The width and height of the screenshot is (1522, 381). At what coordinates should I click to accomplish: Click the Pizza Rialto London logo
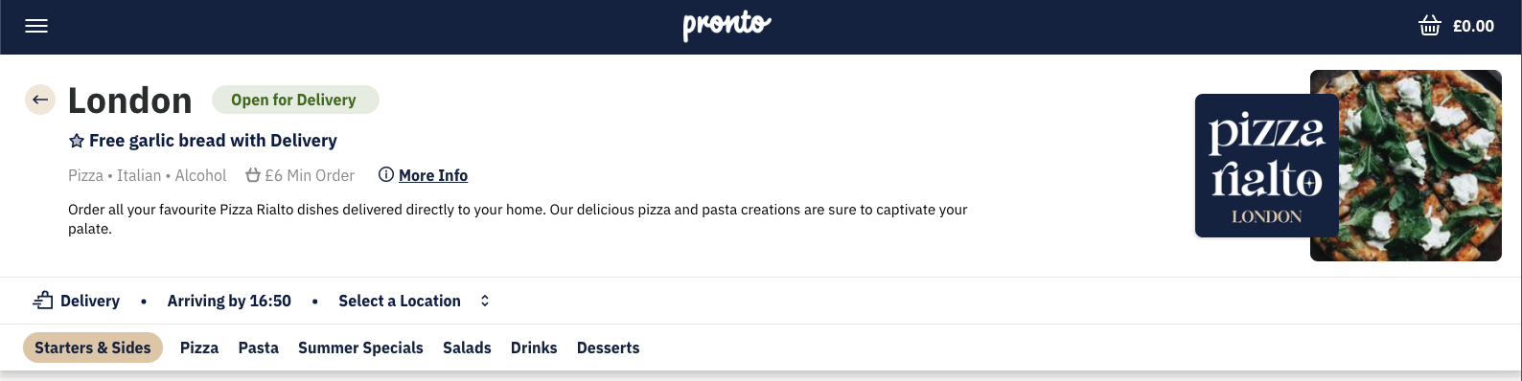1267,166
